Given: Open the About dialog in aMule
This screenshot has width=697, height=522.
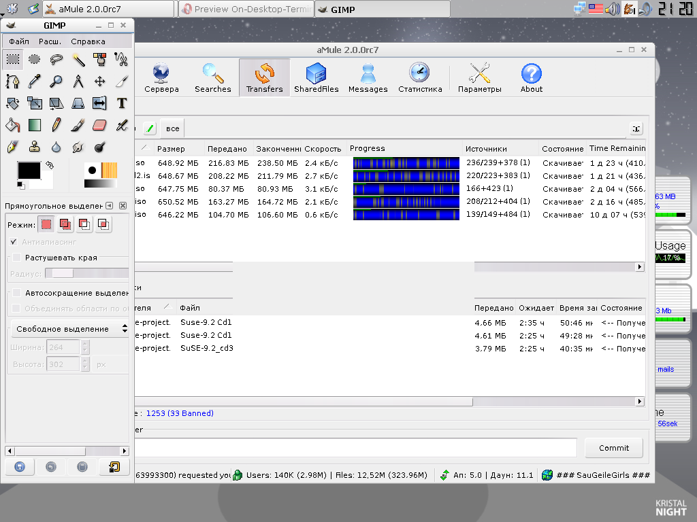Looking at the screenshot, I should [x=531, y=78].
